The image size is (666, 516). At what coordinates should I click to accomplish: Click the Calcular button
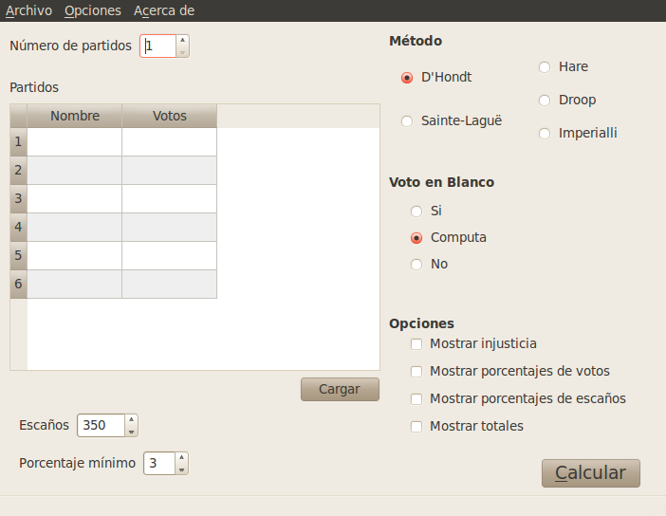click(590, 472)
